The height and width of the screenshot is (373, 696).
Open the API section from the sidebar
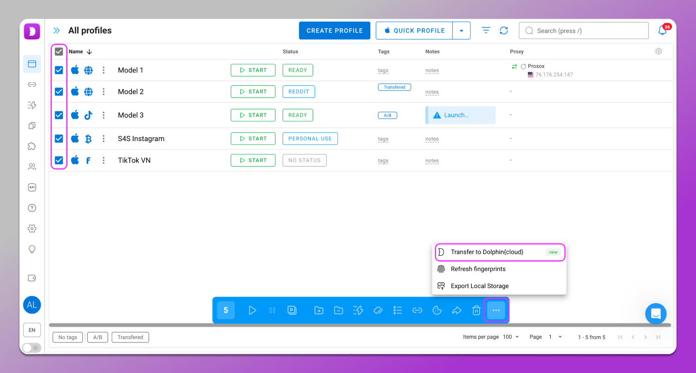click(x=32, y=187)
